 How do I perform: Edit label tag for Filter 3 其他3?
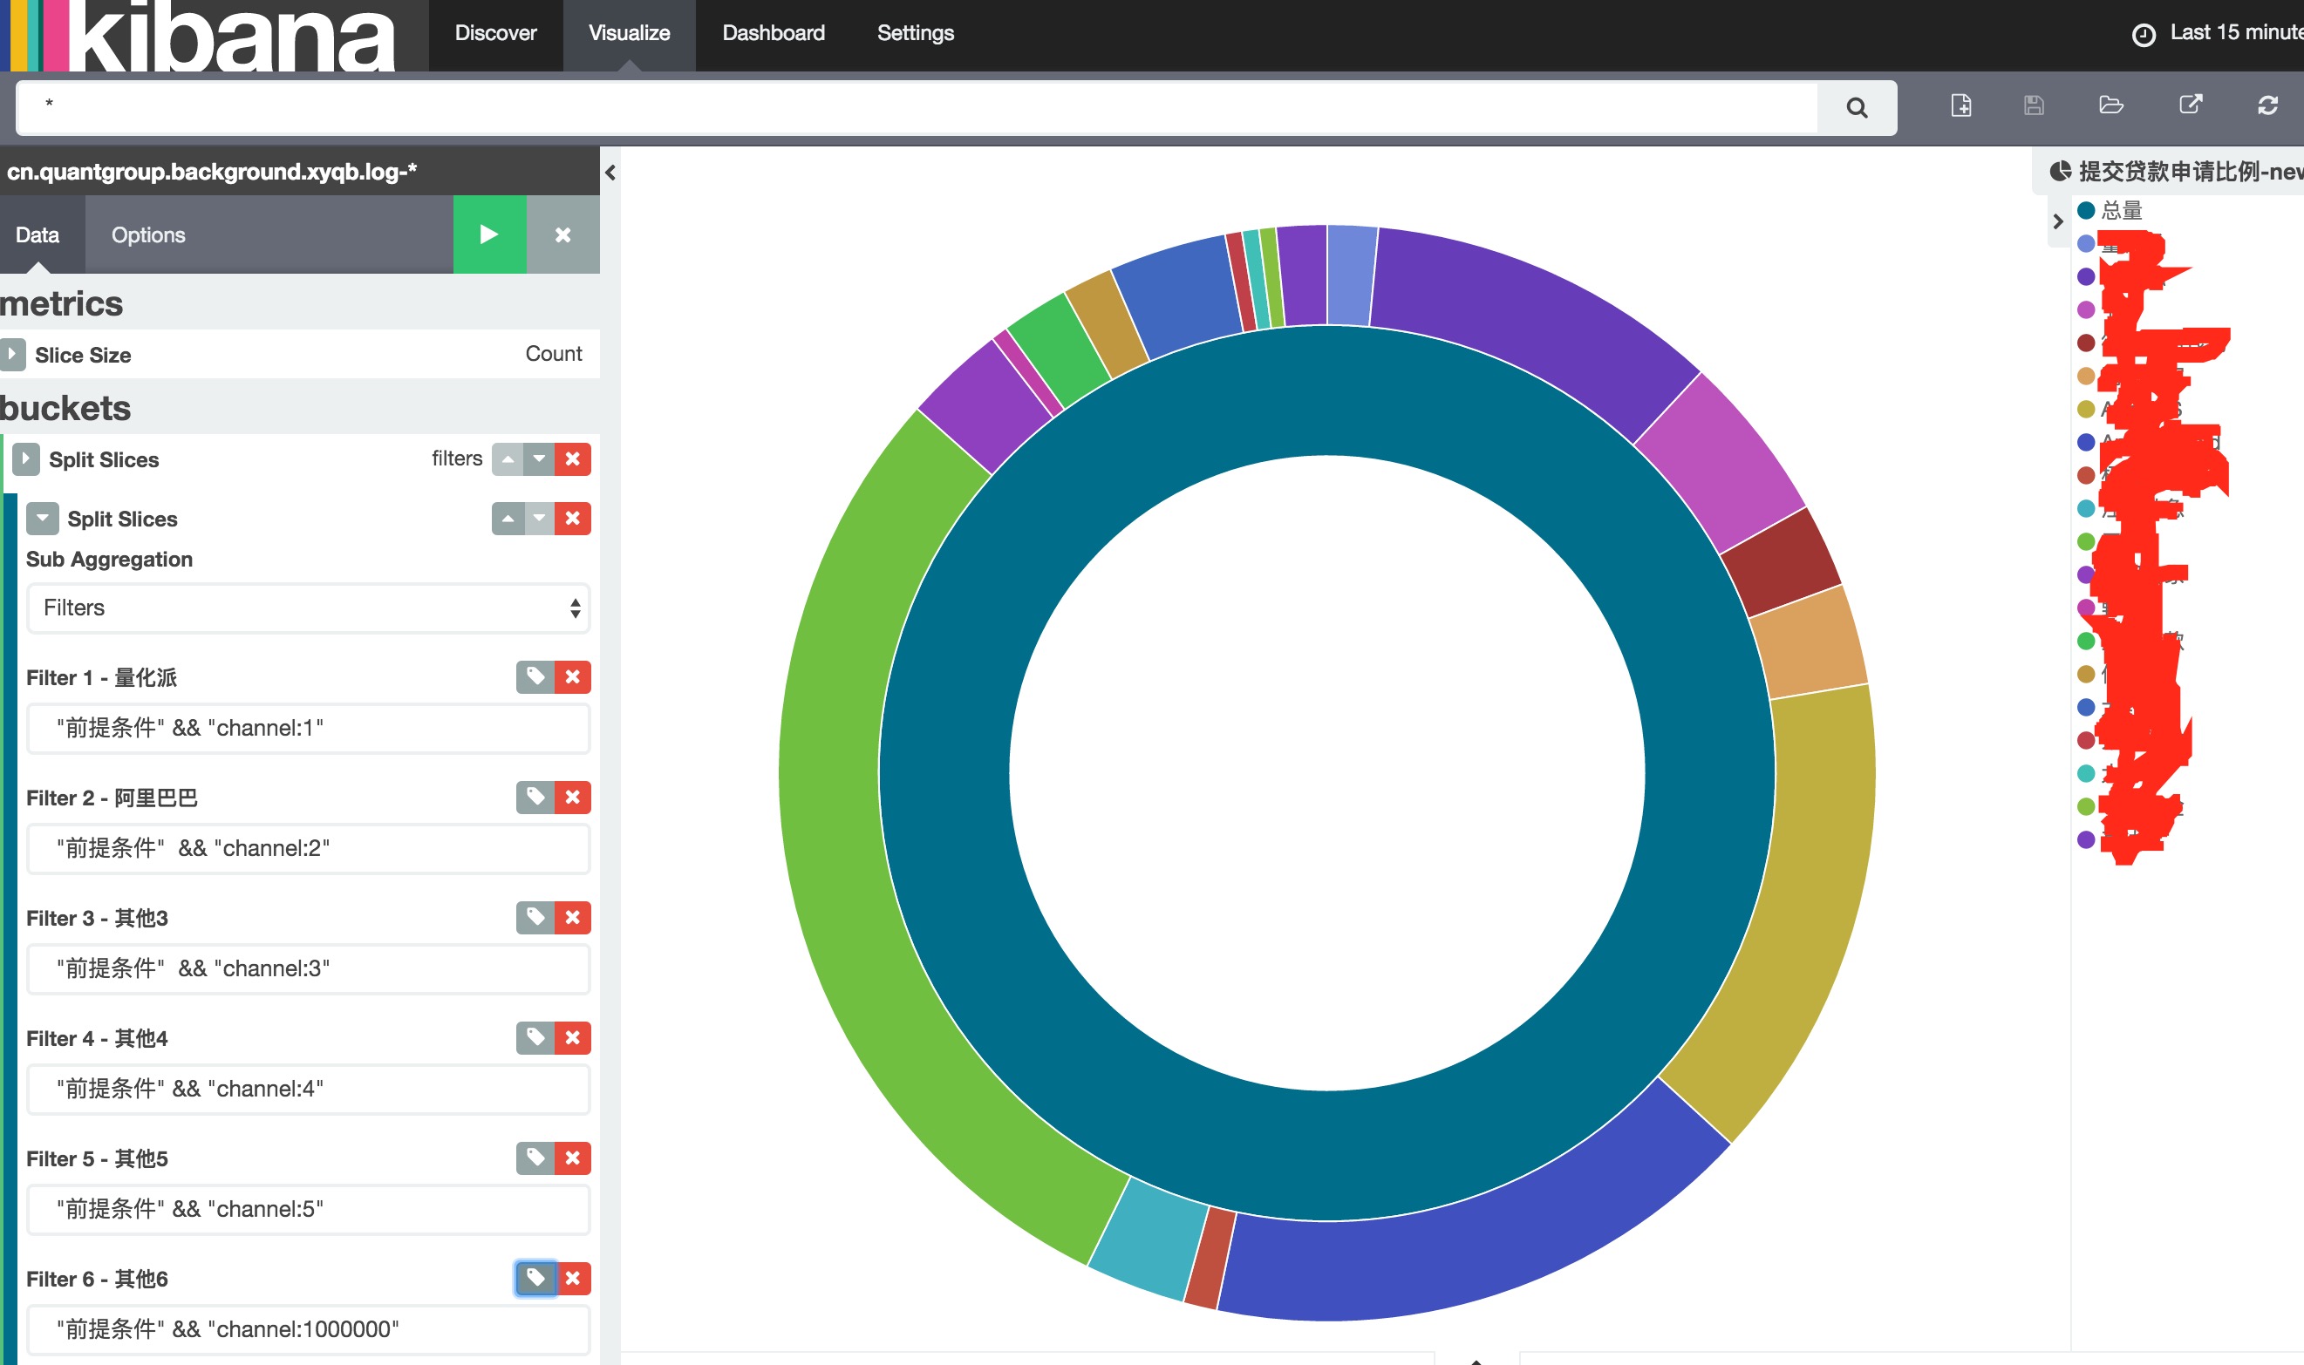click(535, 917)
